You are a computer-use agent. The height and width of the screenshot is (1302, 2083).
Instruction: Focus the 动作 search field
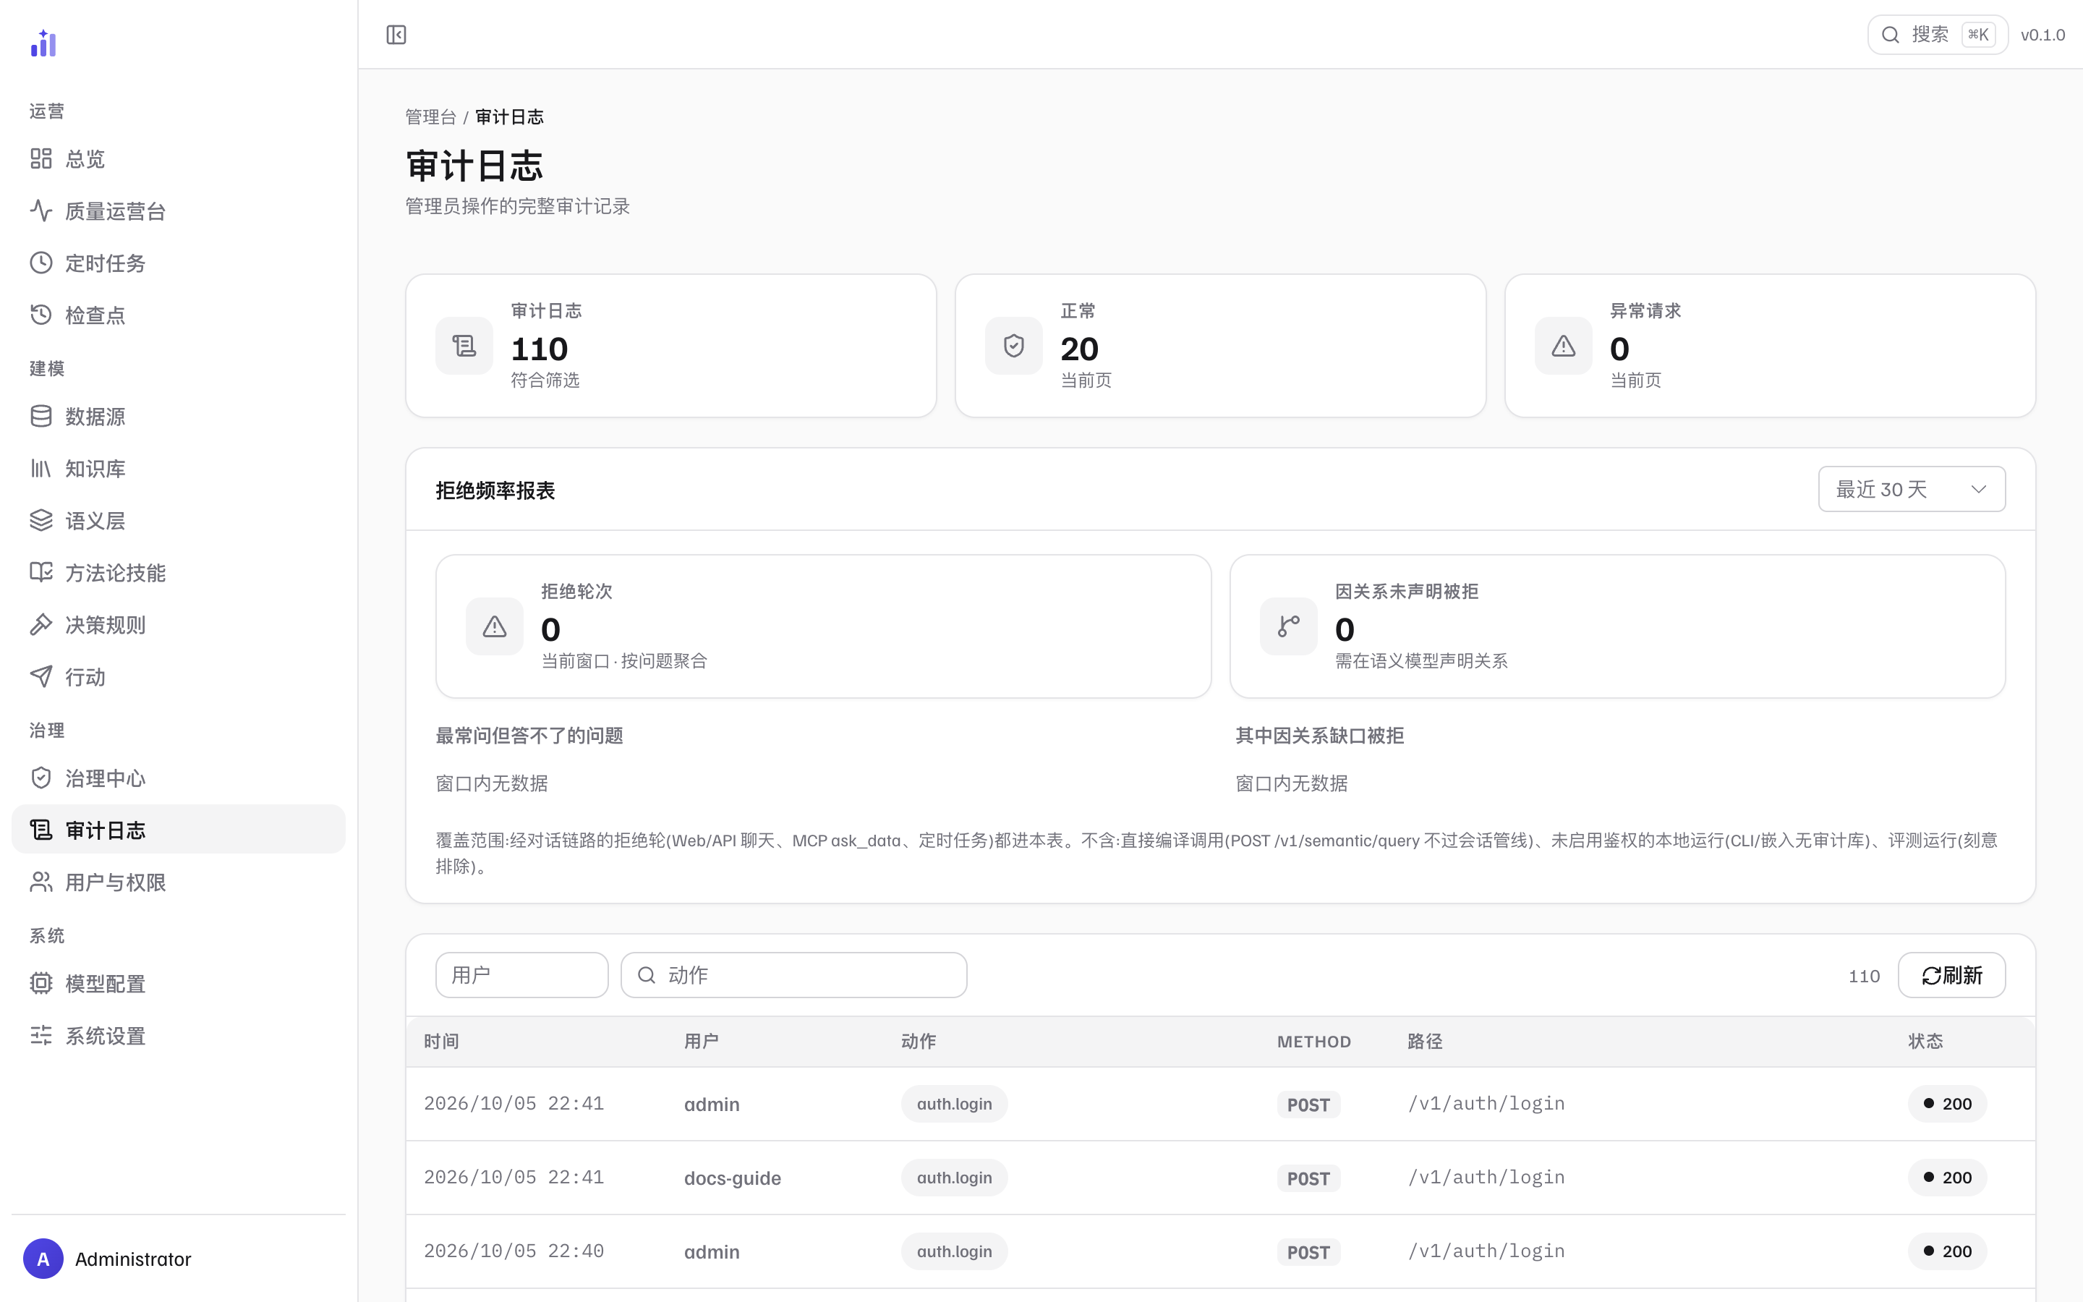793,975
